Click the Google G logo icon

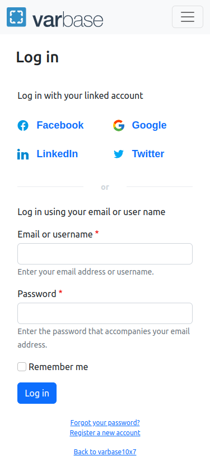(119, 126)
